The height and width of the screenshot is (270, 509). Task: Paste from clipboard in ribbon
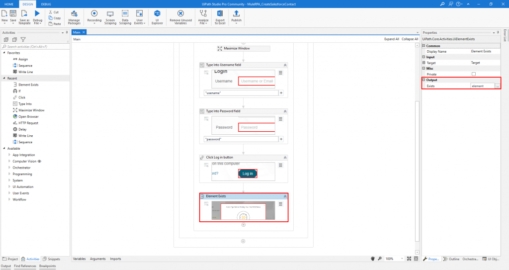55,24
